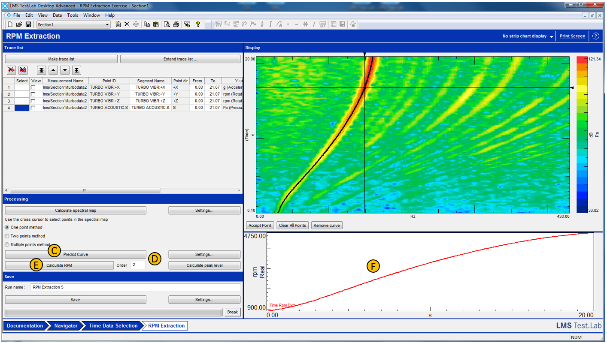
Task: Click the Measurement Name column header
Action: pyautogui.click(x=65, y=81)
